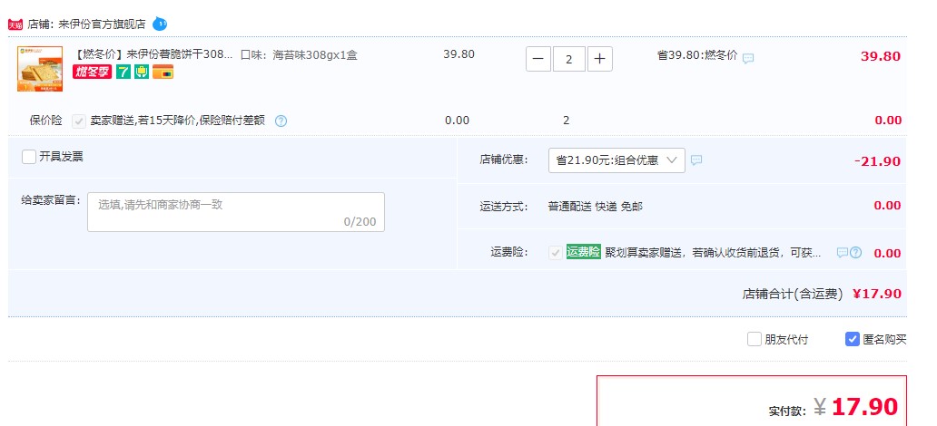Click the help question mark for 保价险
937x426 pixels.
(281, 121)
